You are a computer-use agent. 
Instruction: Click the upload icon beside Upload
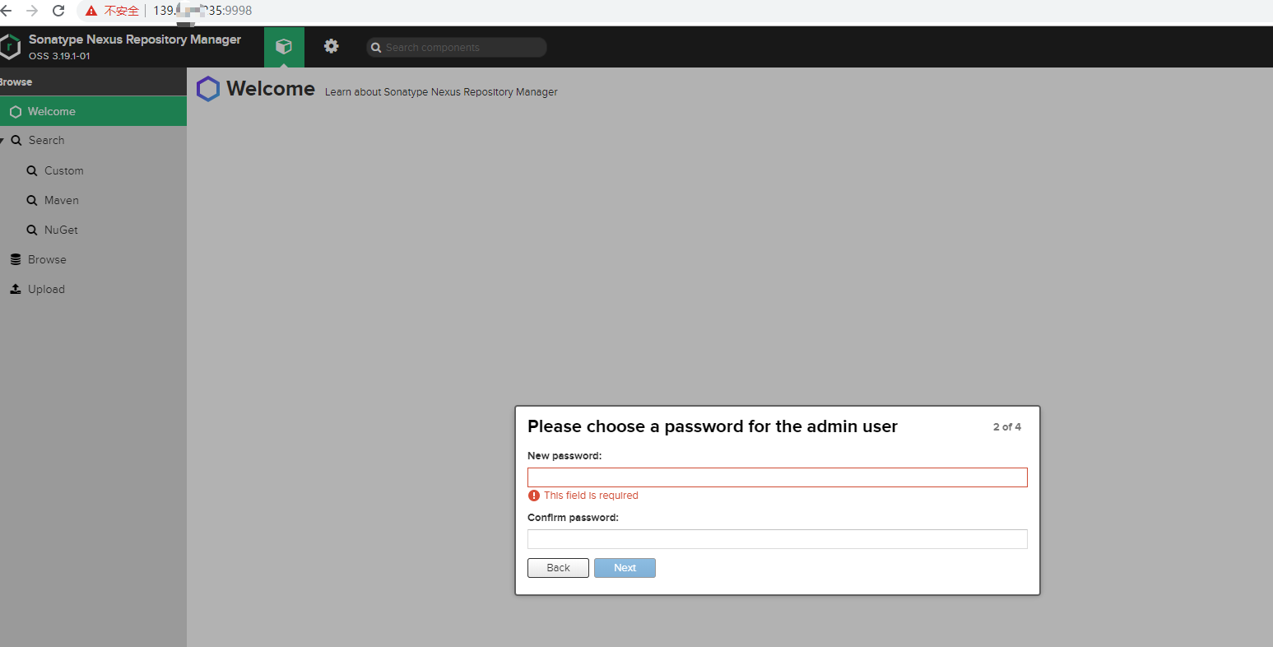[16, 289]
